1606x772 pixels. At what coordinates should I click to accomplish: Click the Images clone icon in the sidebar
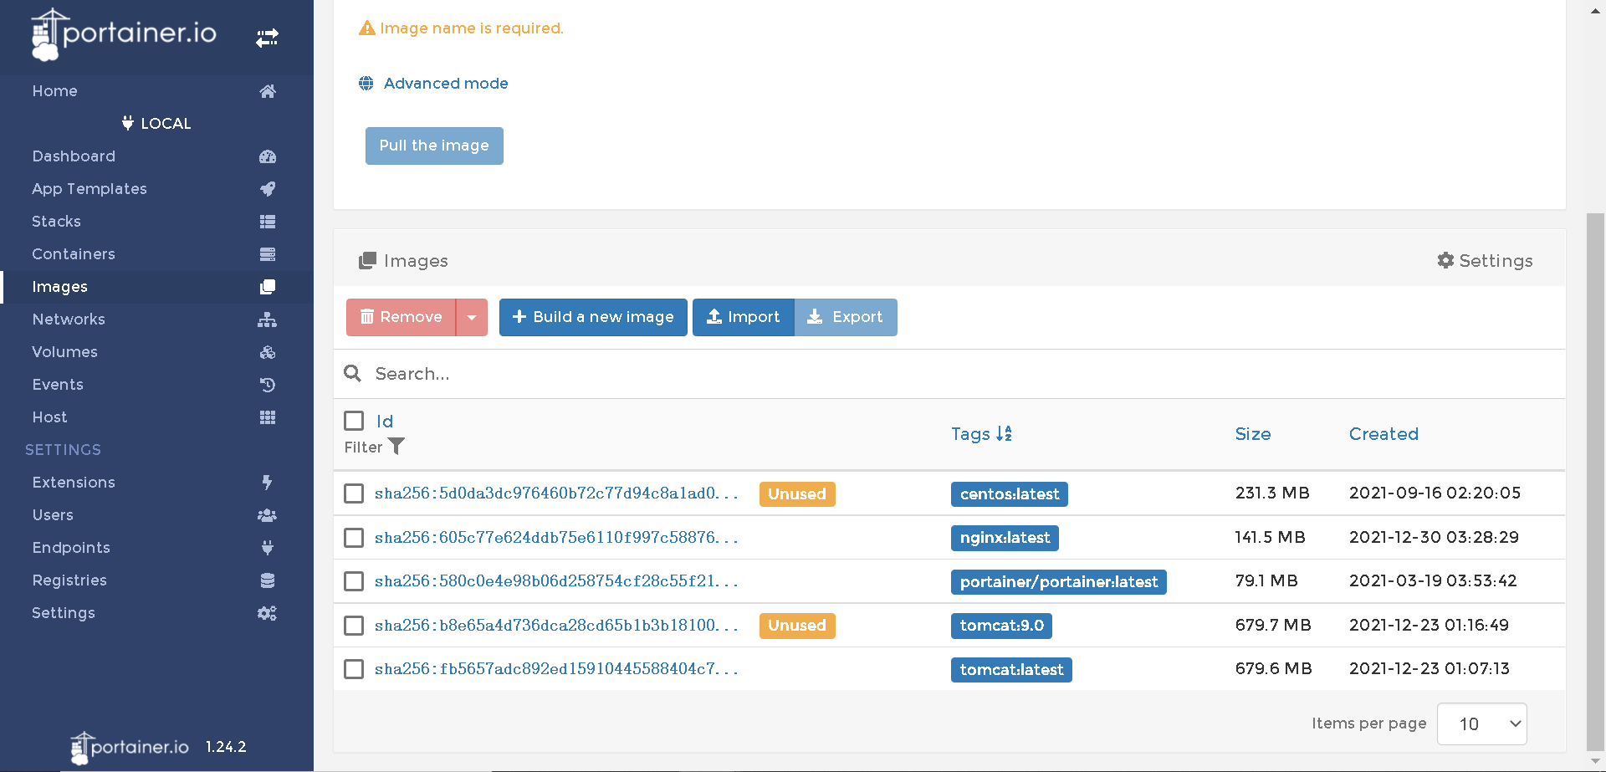[268, 287]
